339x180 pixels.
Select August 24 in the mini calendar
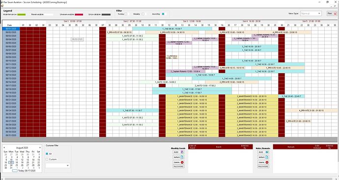tap(11, 165)
